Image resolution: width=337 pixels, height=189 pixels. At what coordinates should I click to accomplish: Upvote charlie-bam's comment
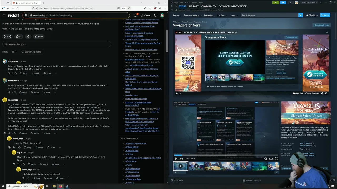pos(9,73)
